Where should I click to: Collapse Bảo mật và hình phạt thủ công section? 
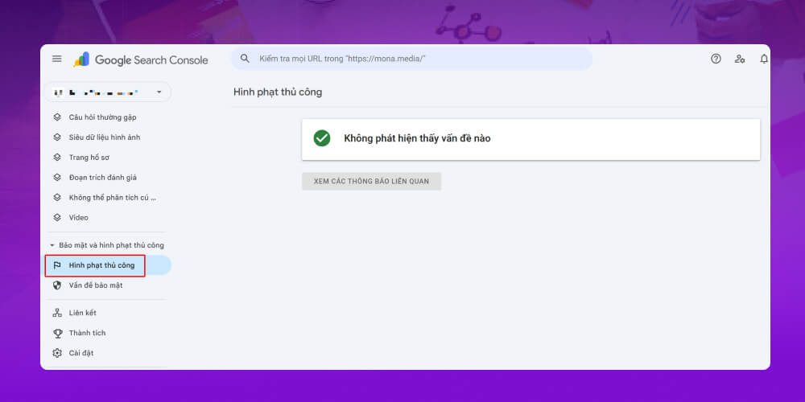pos(52,245)
